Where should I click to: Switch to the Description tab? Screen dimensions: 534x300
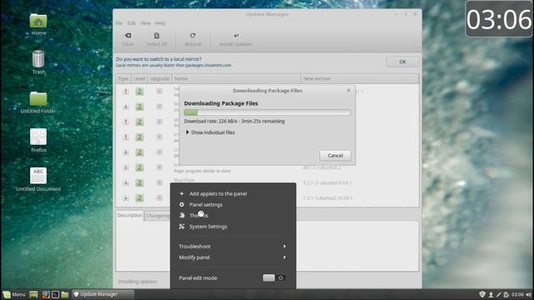tap(130, 215)
